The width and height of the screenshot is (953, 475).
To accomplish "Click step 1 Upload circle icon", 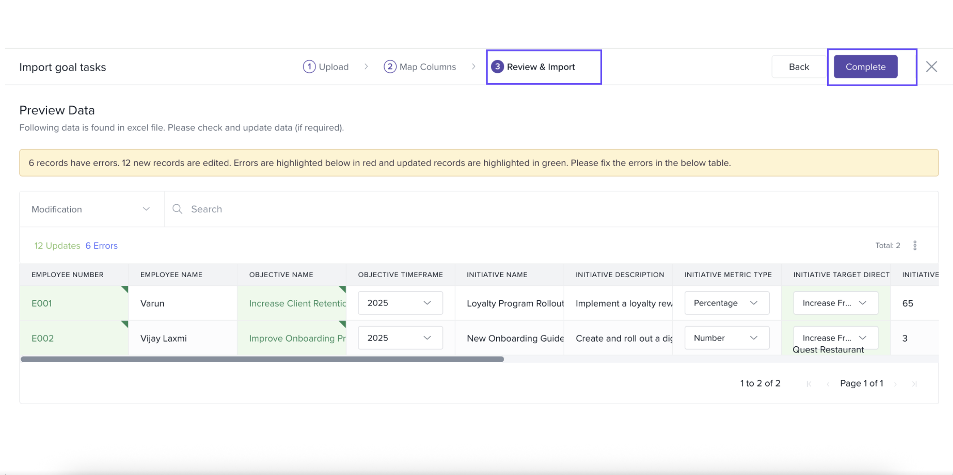I will click(309, 67).
